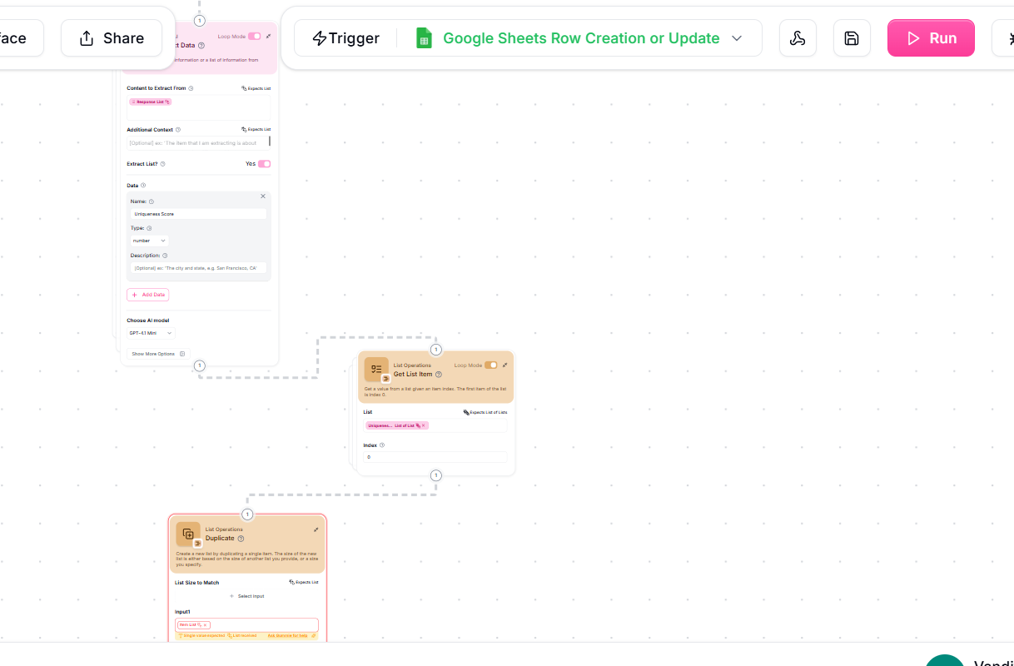Open the Type dropdown set to number
This screenshot has height=666, width=1014.
click(150, 241)
